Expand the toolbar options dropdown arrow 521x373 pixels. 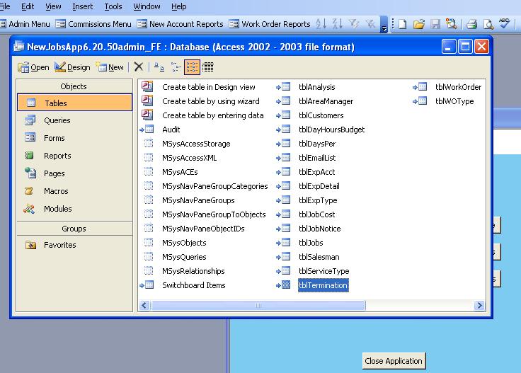coord(384,25)
